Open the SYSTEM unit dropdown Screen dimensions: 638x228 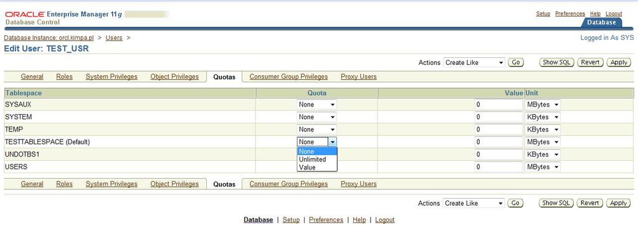pyautogui.click(x=543, y=117)
